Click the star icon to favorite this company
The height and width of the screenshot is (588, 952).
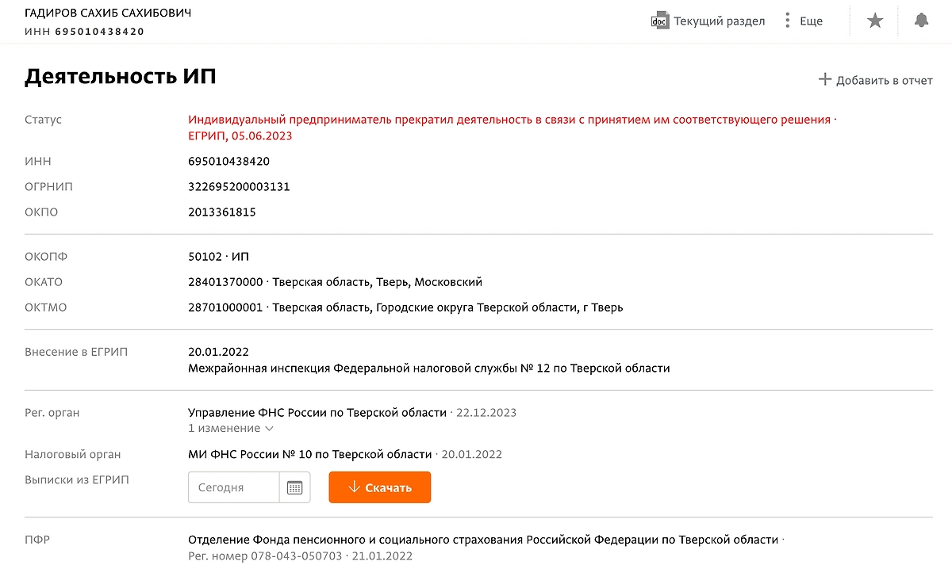point(874,21)
